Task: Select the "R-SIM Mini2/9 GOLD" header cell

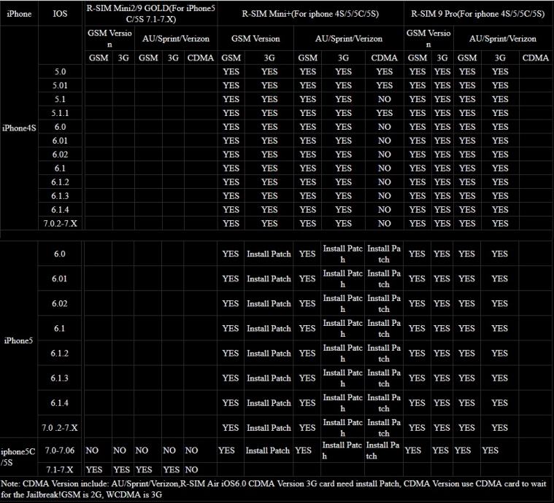Action: [150, 13]
